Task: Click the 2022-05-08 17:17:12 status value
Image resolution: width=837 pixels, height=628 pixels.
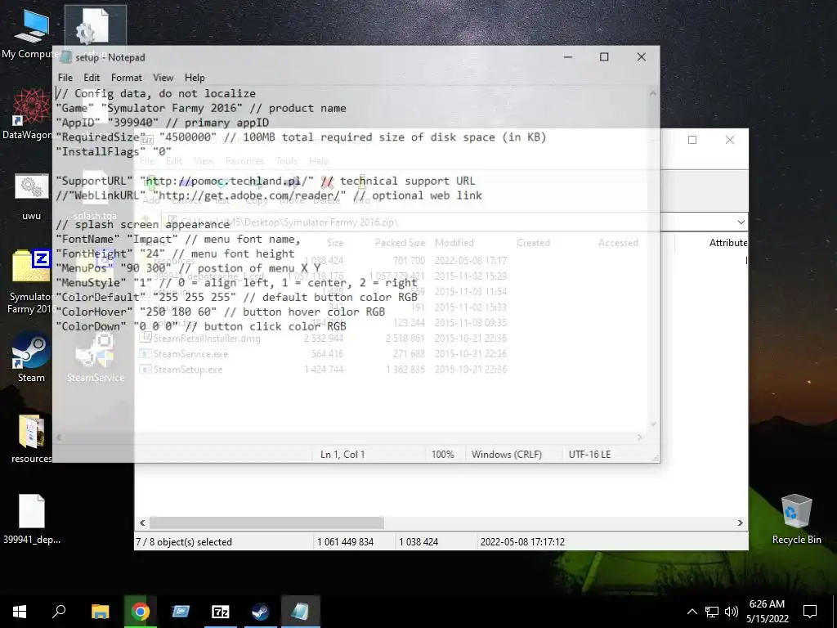Action: (522, 541)
